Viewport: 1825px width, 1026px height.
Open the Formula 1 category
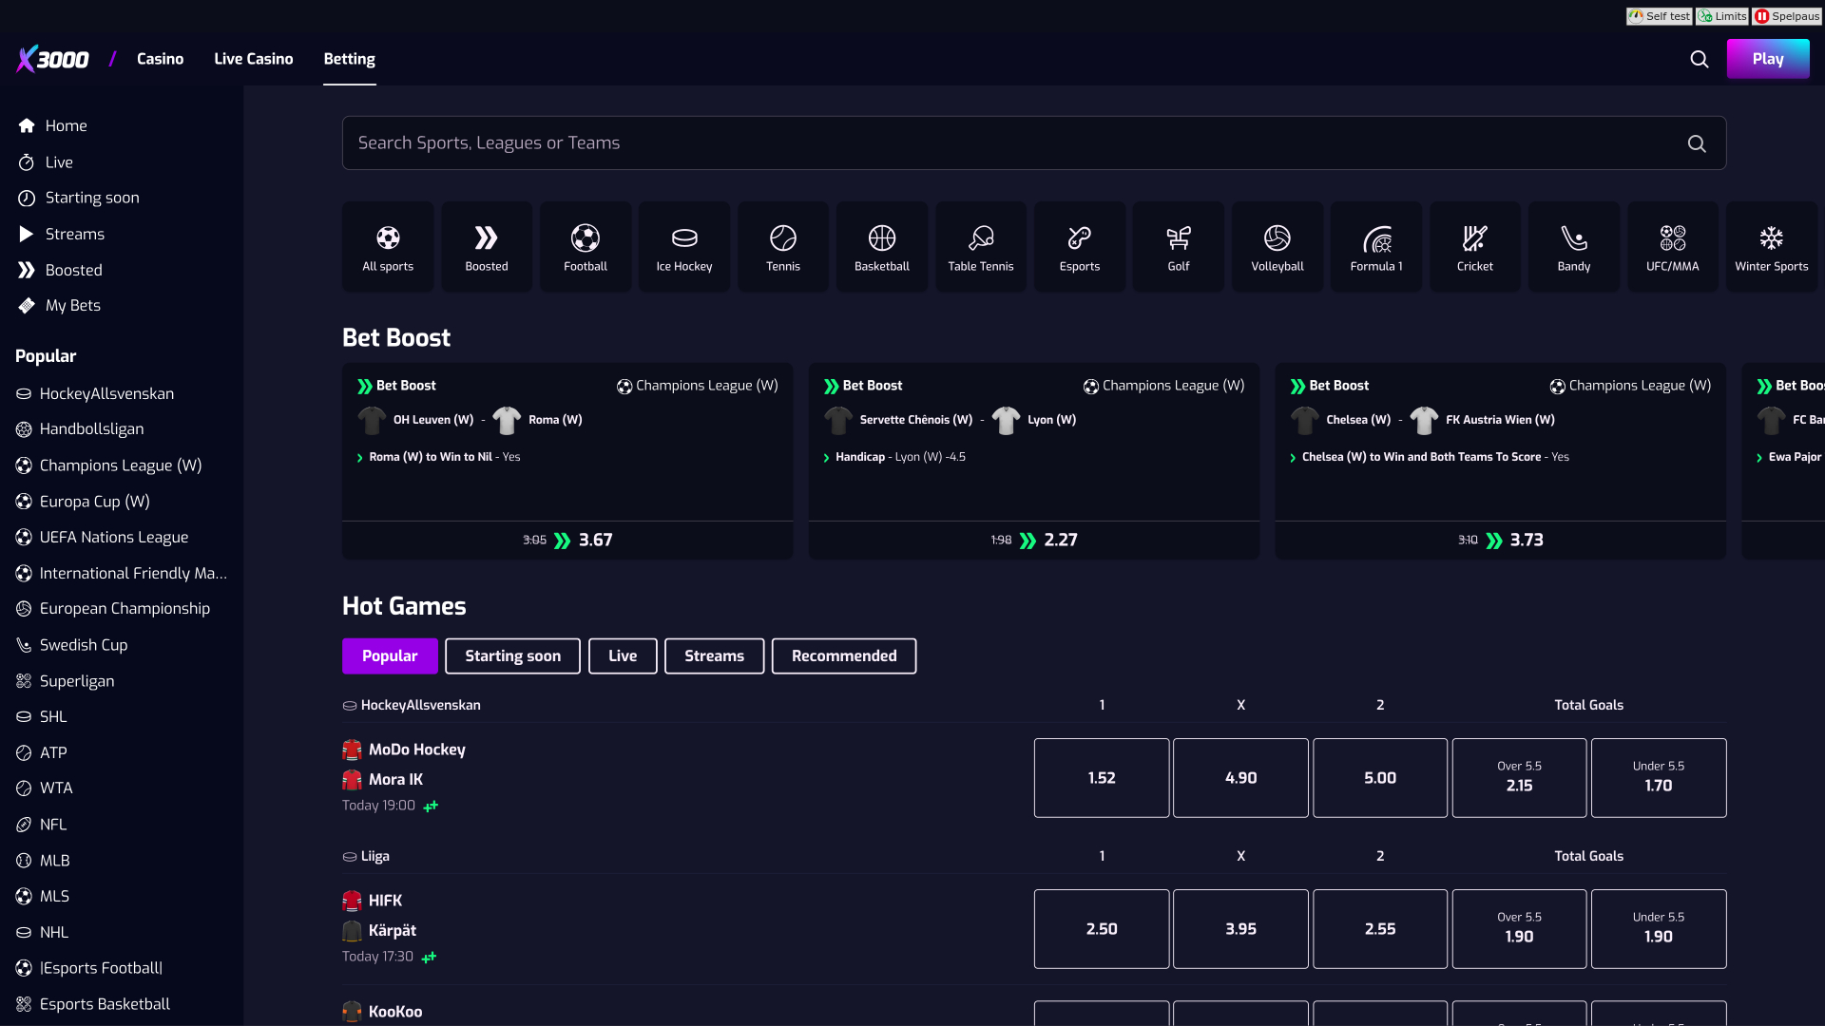[1376, 247]
